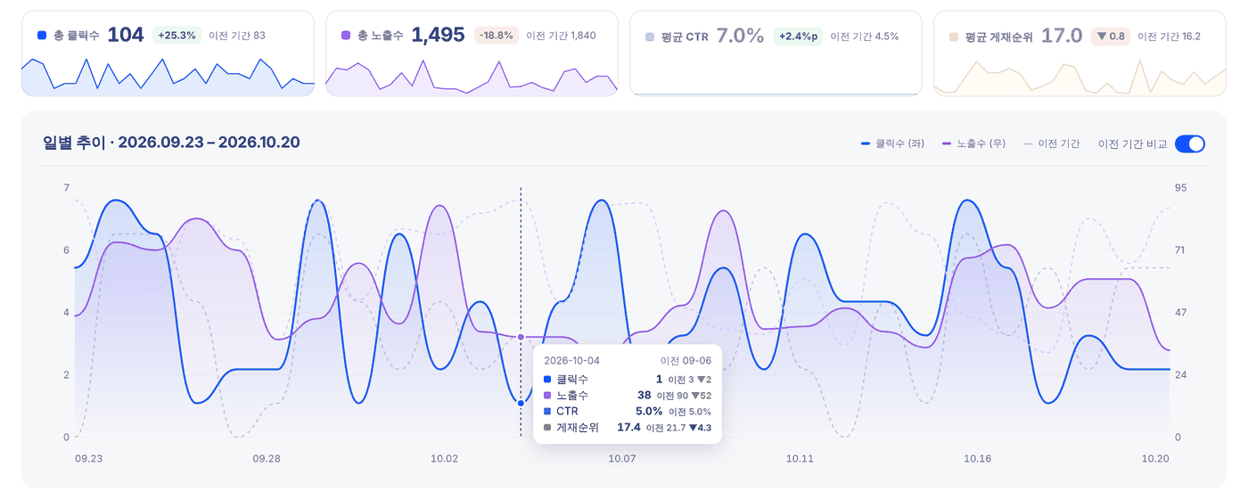Click the blue 클릭수 data point marker
Viewport: 1248px width, 491px height.
(521, 404)
